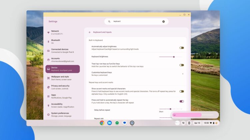This screenshot has width=250, height=140.
Task: Expand Customize keyboard keys row arrow
Action: pos(182,74)
